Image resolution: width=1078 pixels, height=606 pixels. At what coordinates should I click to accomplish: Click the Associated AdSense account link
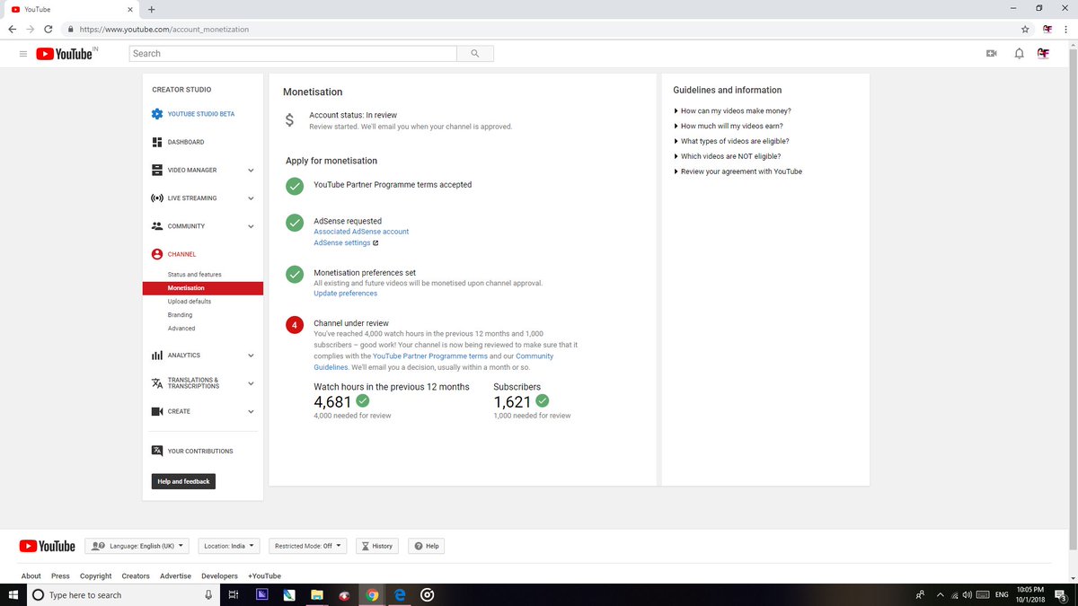point(361,232)
